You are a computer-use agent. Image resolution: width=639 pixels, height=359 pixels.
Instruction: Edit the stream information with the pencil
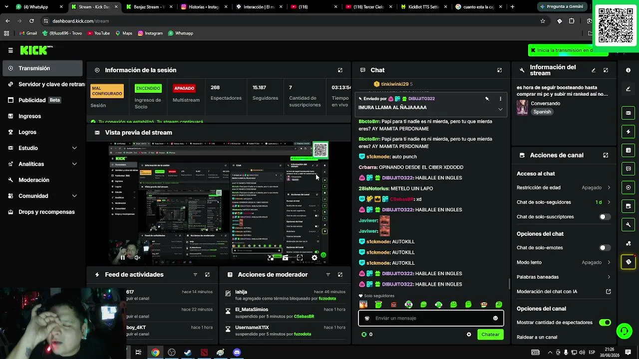coord(594,70)
